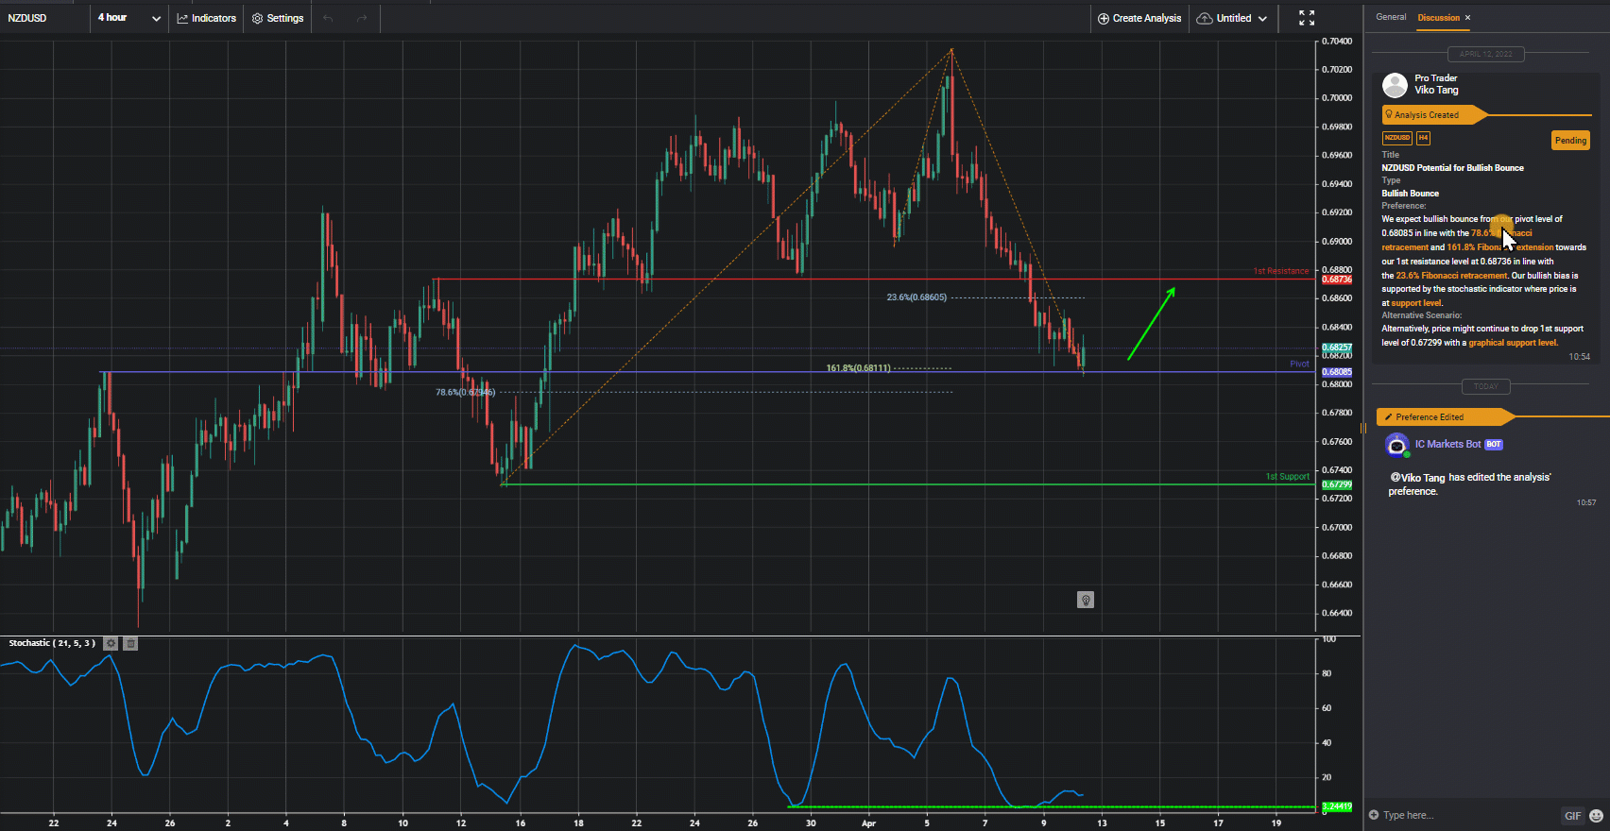Click the Pending status button
Viewport: 1610px width, 831px height.
pos(1570,140)
